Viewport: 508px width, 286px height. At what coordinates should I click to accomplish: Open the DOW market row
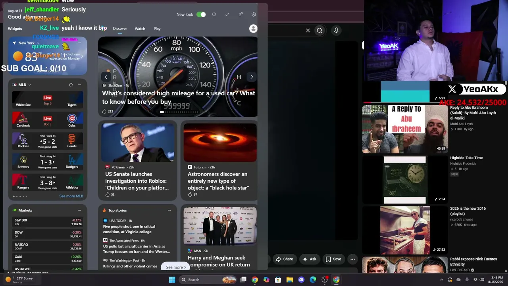click(48, 234)
